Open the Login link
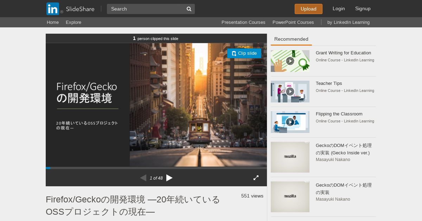 339,8
